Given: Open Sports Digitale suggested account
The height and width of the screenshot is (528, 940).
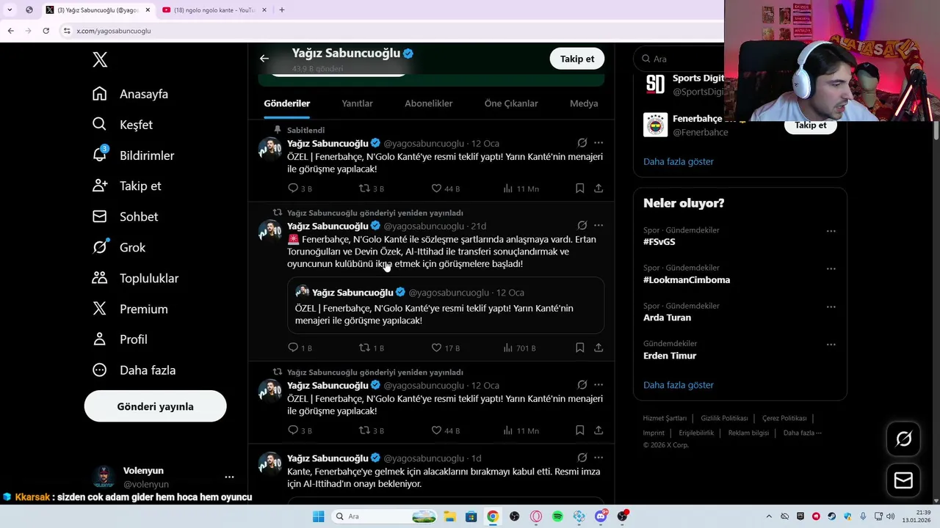Looking at the screenshot, I should pyautogui.click(x=683, y=84).
